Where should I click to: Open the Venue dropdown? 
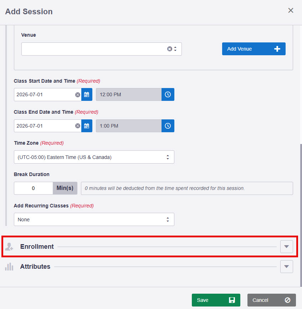tap(102, 49)
